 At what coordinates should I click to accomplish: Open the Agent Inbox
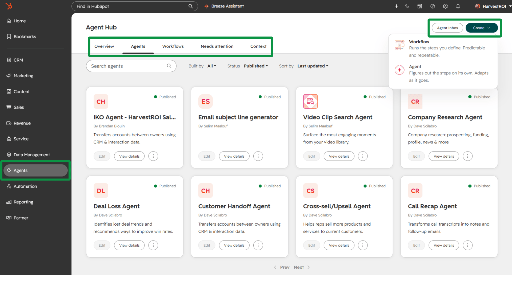(447, 28)
